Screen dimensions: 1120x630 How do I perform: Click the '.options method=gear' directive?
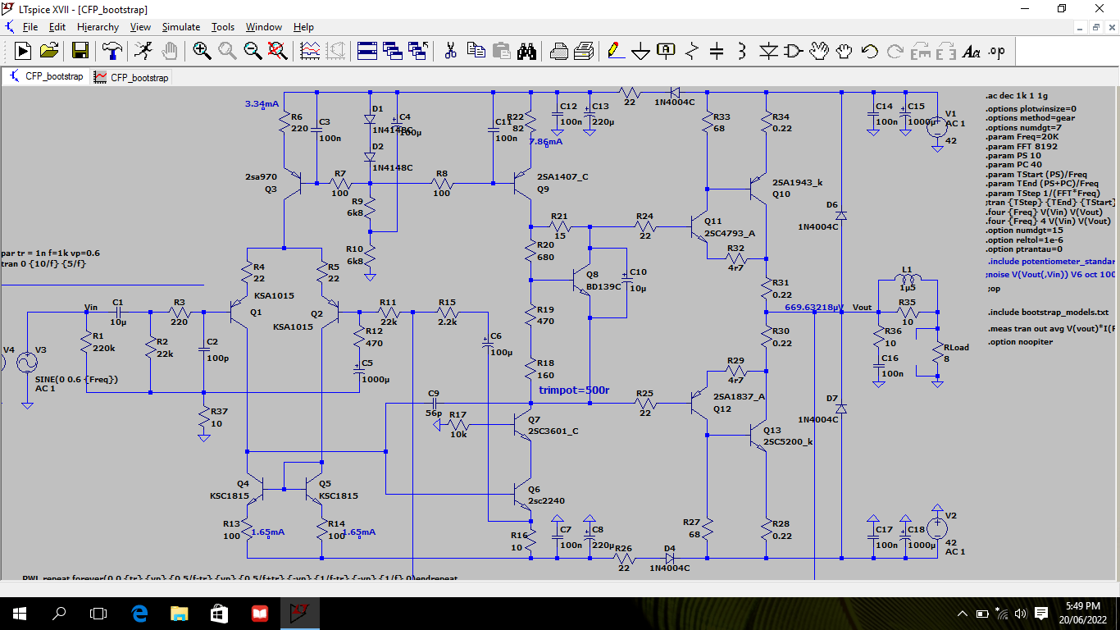tap(1030, 118)
